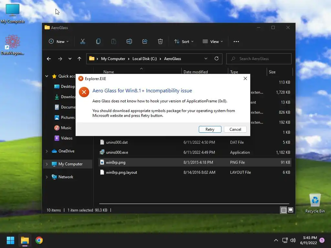Select Music in navigation pane
This screenshot has height=248, width=331.
pyautogui.click(x=63, y=128)
